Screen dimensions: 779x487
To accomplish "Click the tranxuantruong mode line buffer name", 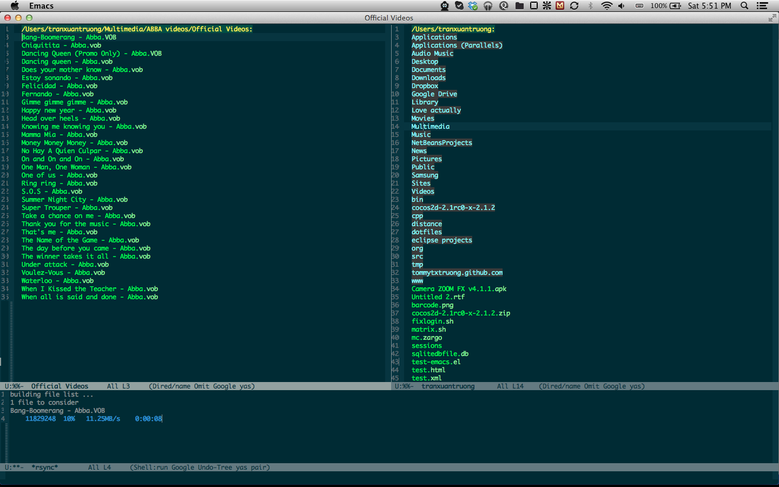I will coord(448,386).
